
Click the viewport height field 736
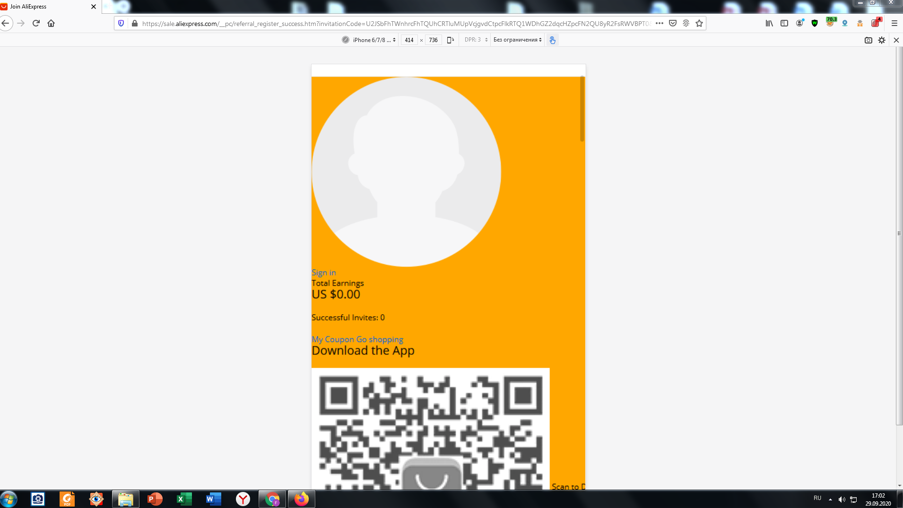click(433, 40)
